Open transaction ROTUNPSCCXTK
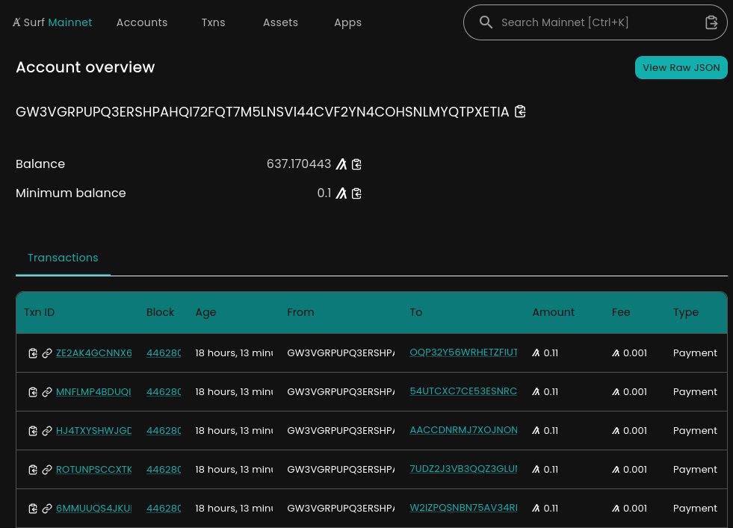Screen dimensions: 733x528 93,469
